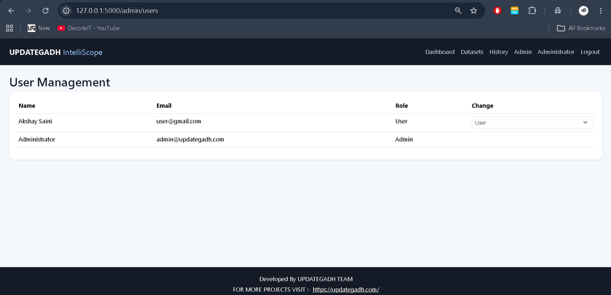Click Developed By UPDATEGADH TEAM text
611x295 pixels.
coord(306,279)
